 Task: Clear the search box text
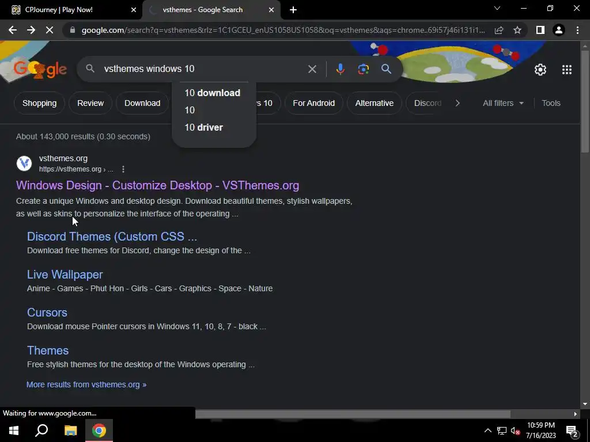click(x=312, y=69)
